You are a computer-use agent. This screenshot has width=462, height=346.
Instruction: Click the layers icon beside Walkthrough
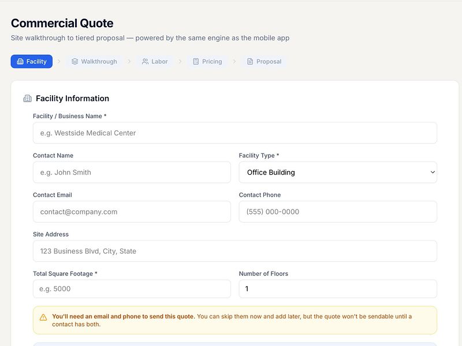click(x=75, y=62)
